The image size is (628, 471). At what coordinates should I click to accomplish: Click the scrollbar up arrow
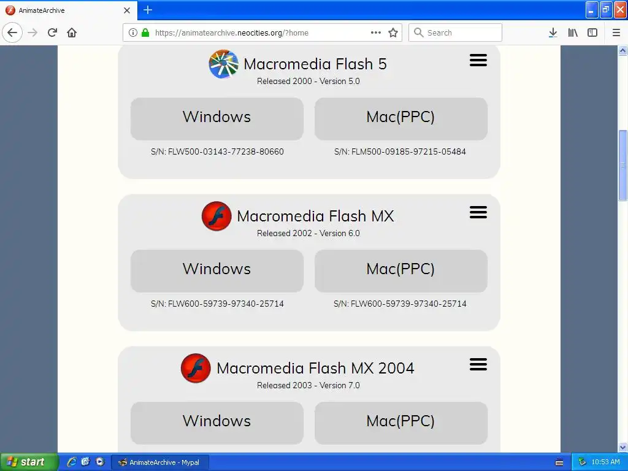[622, 50]
